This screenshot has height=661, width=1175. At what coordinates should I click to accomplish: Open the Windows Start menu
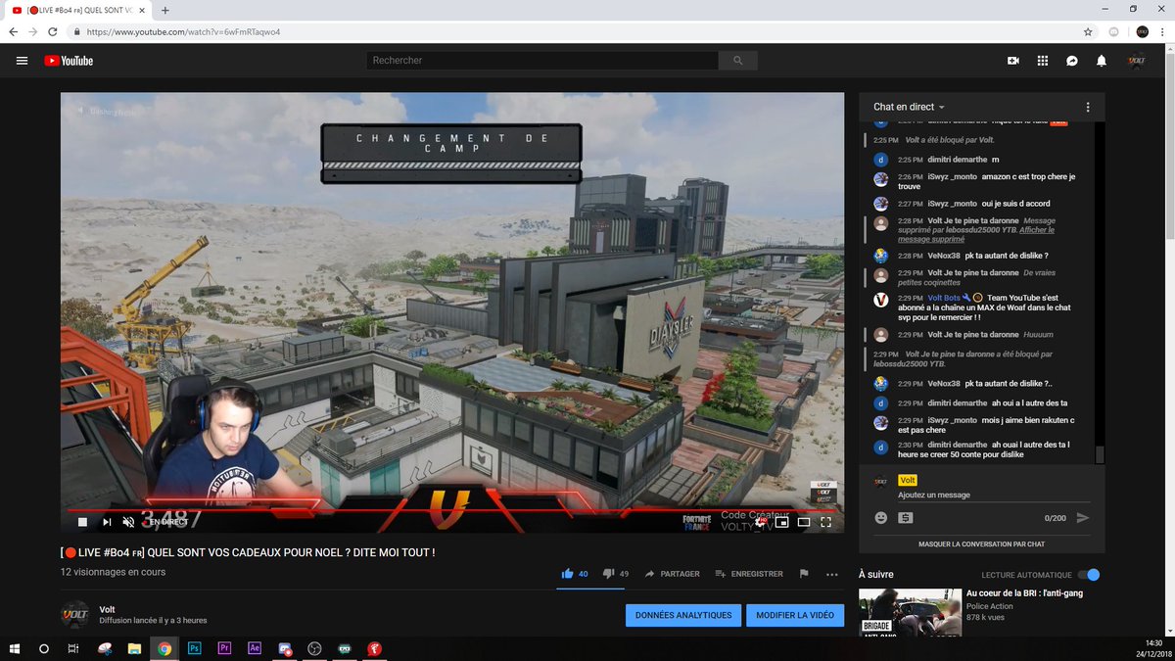point(15,648)
